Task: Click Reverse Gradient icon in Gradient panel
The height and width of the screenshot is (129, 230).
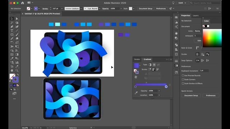Action: [136, 77]
